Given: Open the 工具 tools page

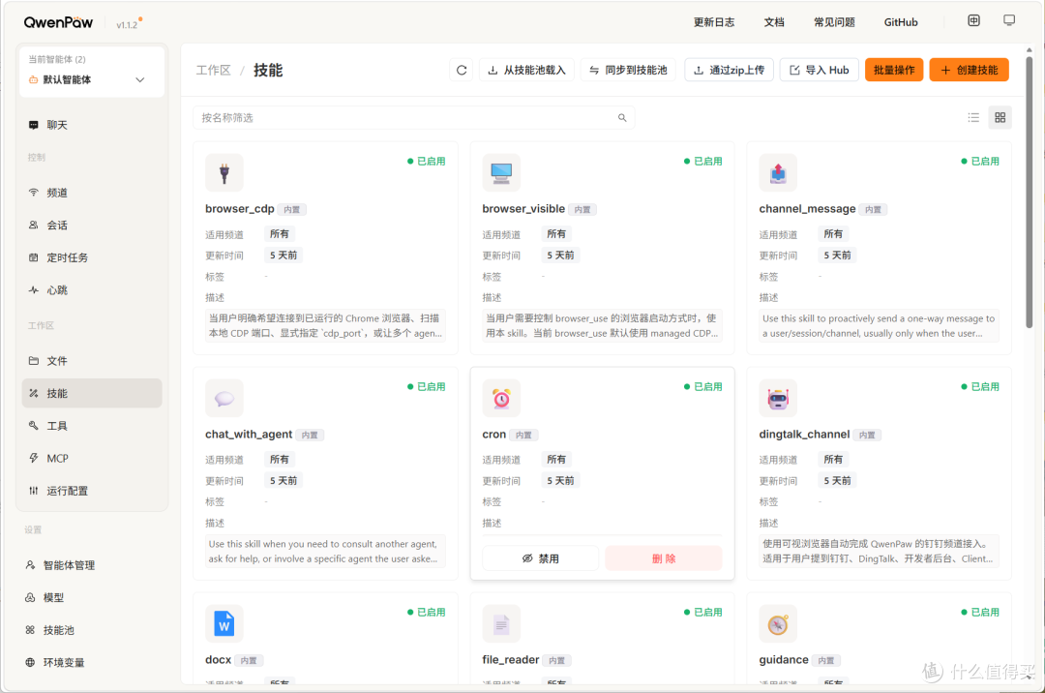Looking at the screenshot, I should tap(92, 426).
